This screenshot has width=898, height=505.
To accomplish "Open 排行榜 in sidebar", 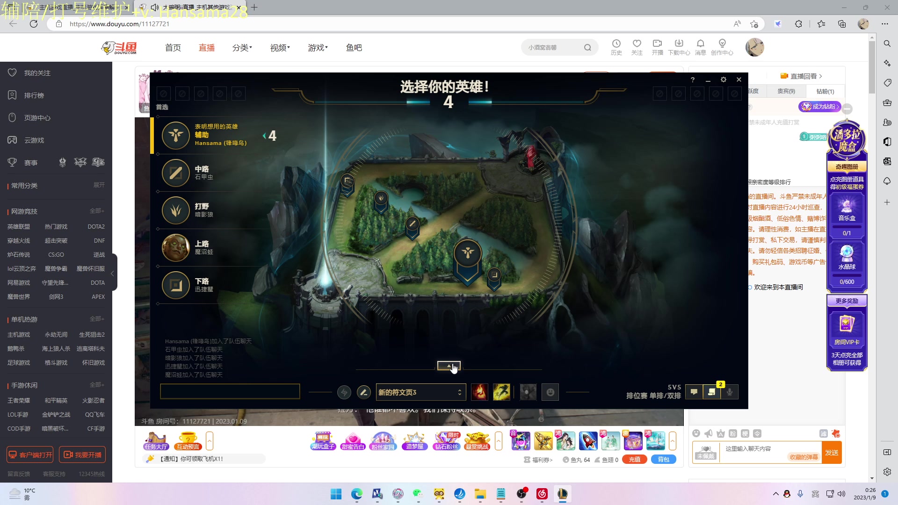I will (34, 95).
